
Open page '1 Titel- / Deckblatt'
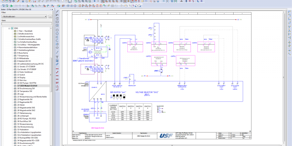click(26, 31)
